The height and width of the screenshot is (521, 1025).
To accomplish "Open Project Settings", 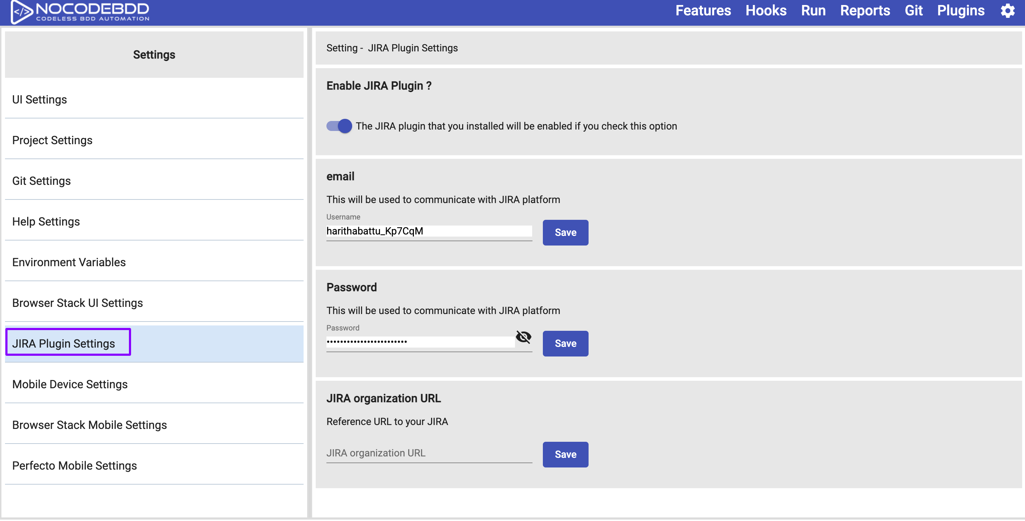I will point(52,140).
